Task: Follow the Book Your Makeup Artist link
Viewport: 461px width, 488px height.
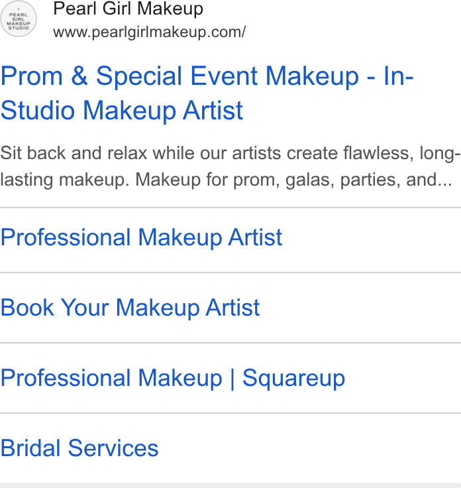Action: (x=130, y=308)
